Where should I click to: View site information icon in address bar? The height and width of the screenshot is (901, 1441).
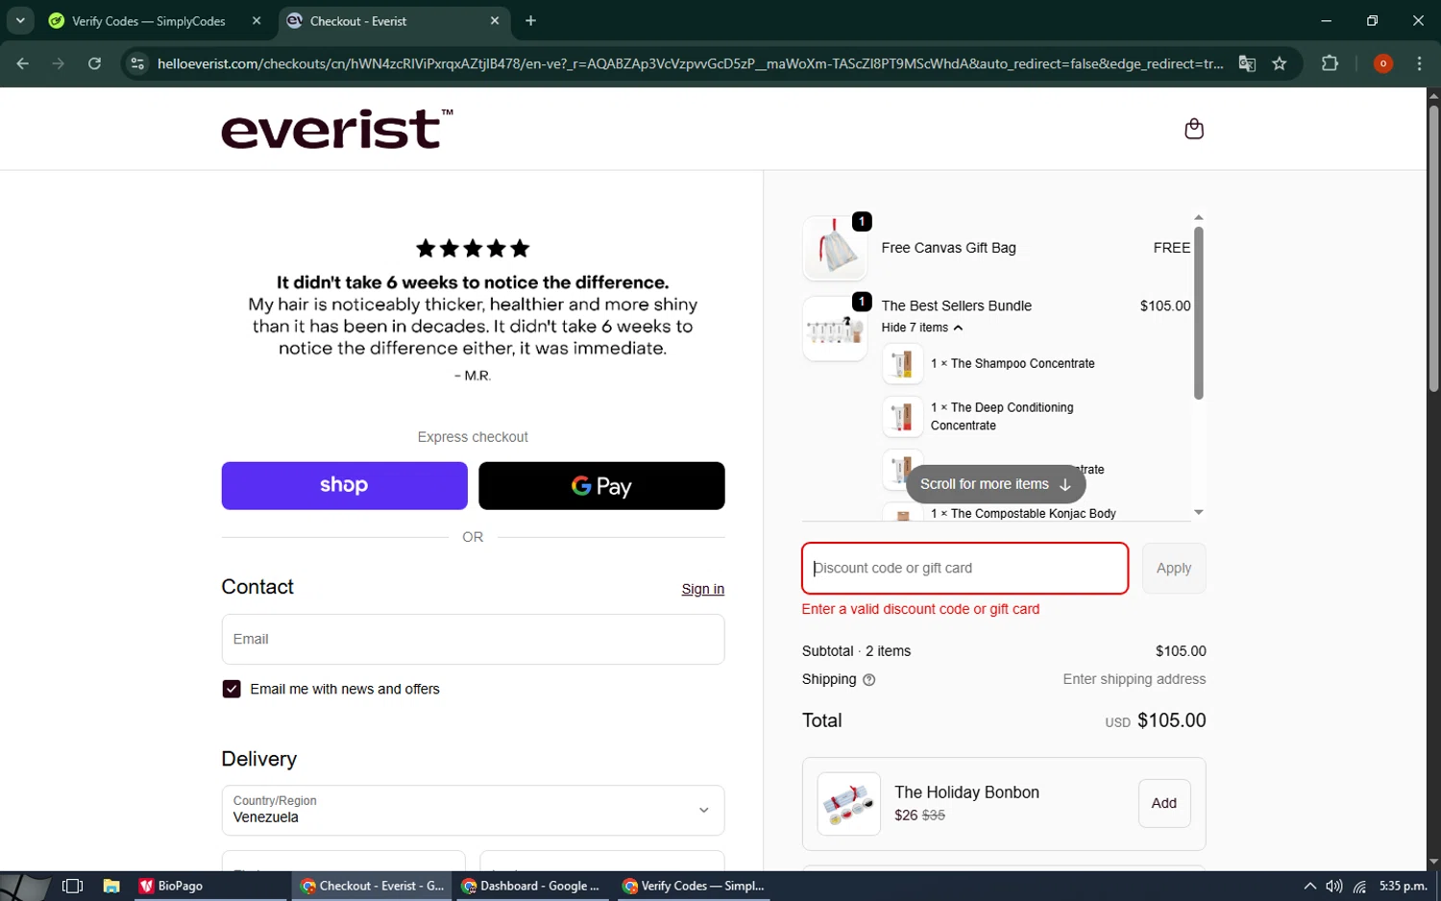(x=137, y=63)
